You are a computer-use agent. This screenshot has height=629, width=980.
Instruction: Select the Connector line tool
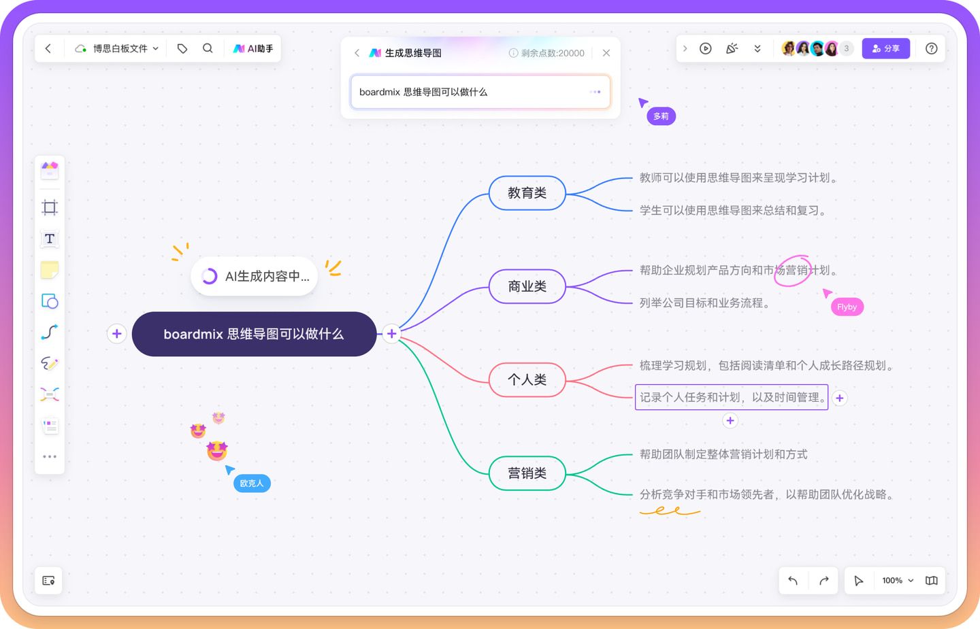pyautogui.click(x=50, y=332)
